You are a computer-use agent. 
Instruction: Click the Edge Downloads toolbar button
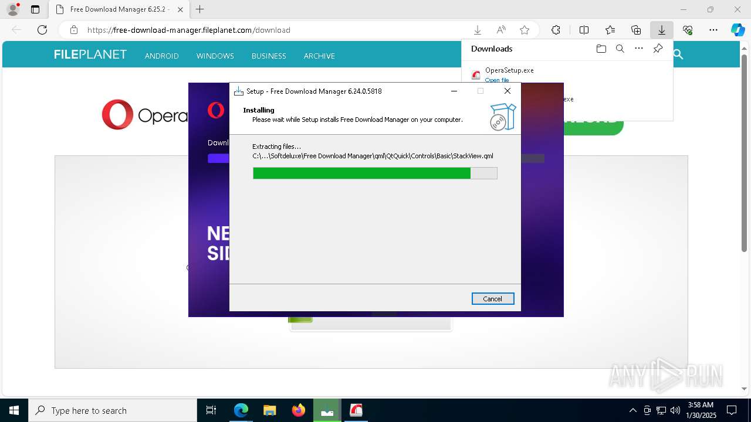[x=661, y=30]
